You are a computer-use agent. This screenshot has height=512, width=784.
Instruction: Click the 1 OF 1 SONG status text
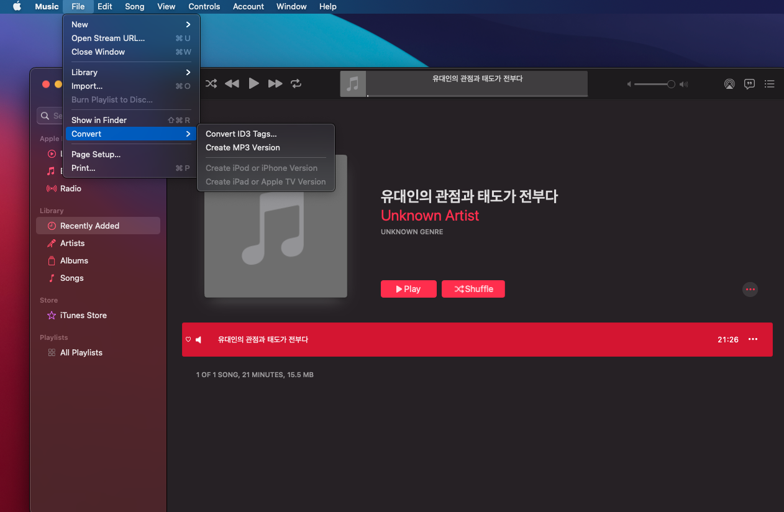tap(255, 375)
